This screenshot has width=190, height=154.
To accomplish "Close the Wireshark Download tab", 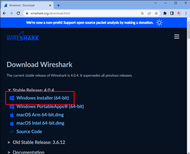I will click(x=50, y=5).
